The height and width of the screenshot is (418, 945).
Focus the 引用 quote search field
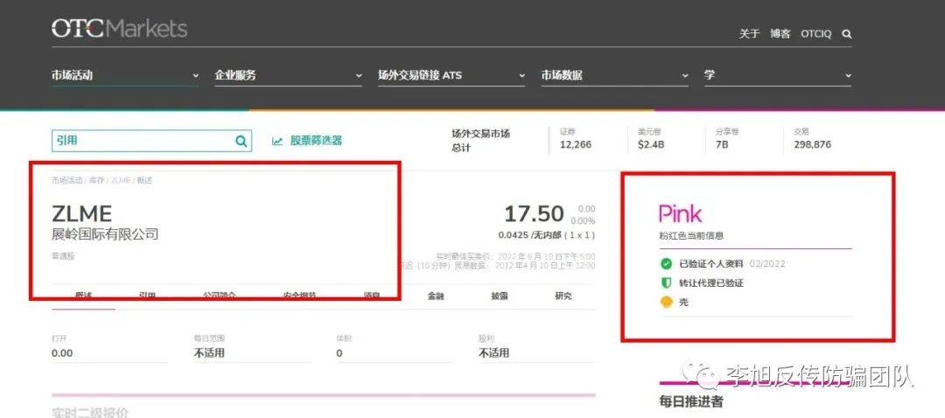point(140,141)
